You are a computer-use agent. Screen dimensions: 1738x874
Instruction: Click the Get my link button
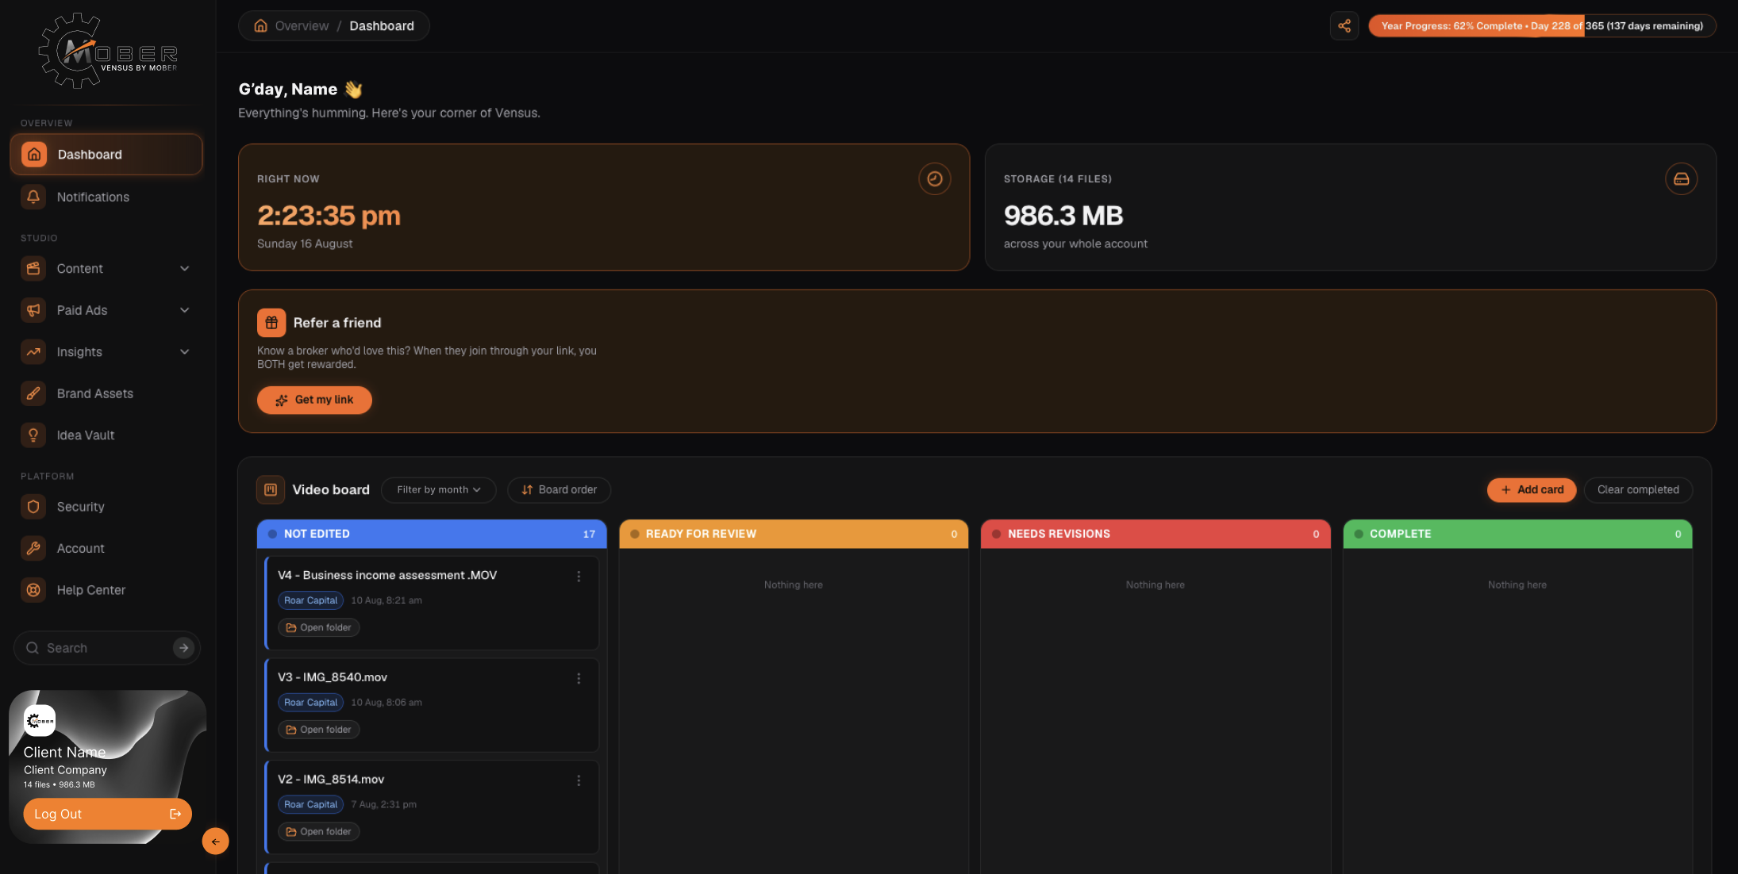pos(314,401)
